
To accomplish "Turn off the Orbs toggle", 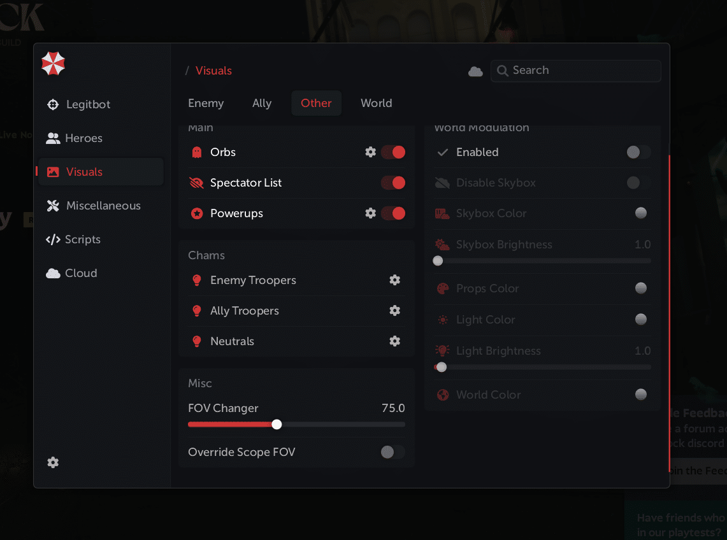I will pyautogui.click(x=393, y=152).
